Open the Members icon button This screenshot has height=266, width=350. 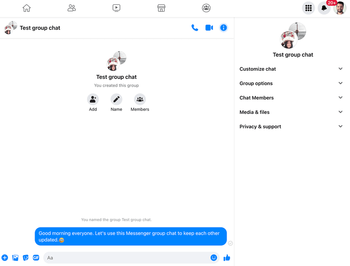point(140,99)
